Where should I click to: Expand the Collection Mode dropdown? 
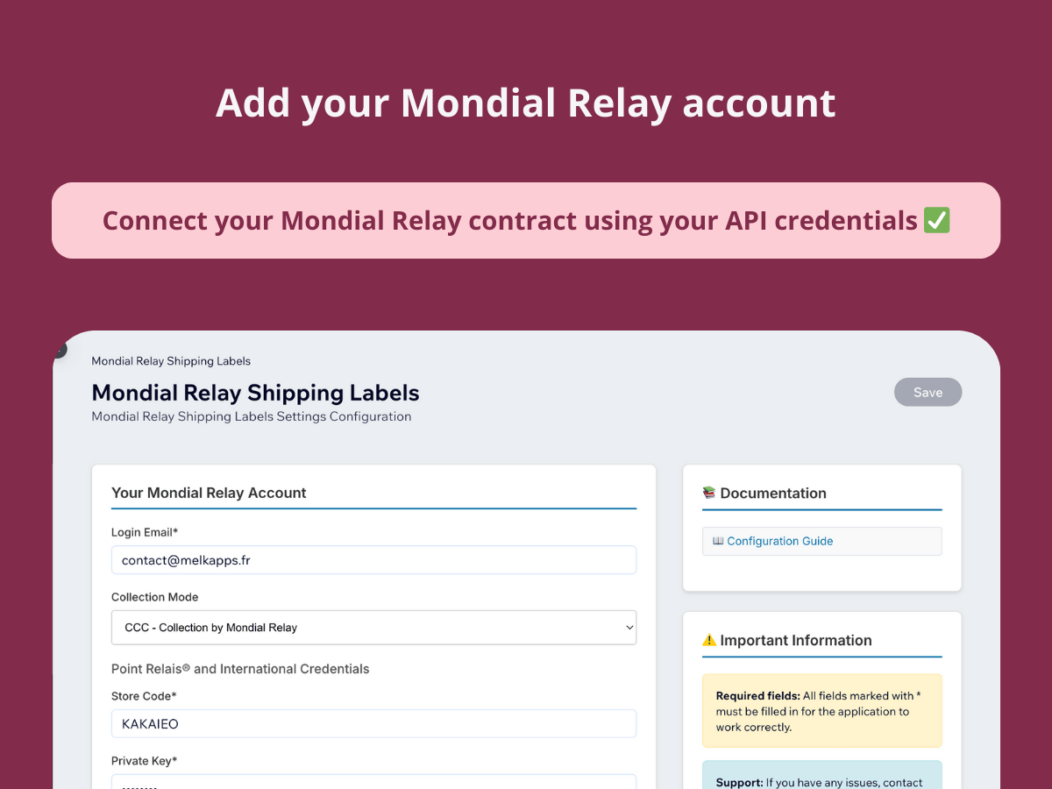(x=373, y=628)
